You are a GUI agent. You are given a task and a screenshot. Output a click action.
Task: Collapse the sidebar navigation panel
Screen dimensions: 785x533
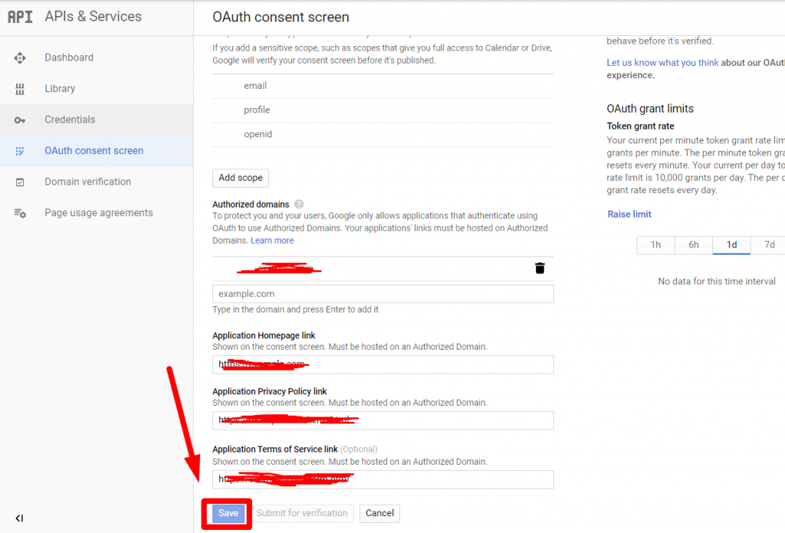19,518
